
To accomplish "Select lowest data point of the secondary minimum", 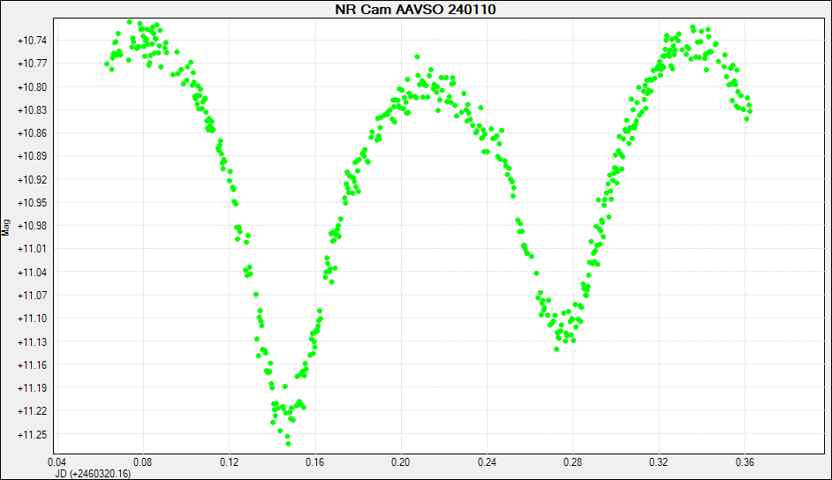I will [x=556, y=349].
